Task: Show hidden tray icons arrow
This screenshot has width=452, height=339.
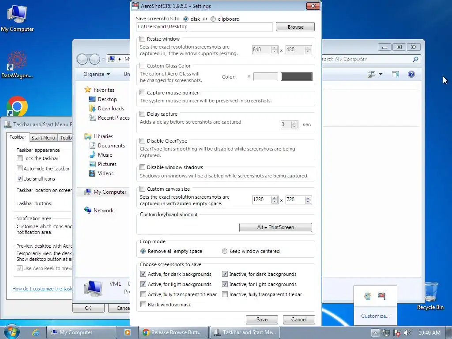Action: click(x=375, y=333)
